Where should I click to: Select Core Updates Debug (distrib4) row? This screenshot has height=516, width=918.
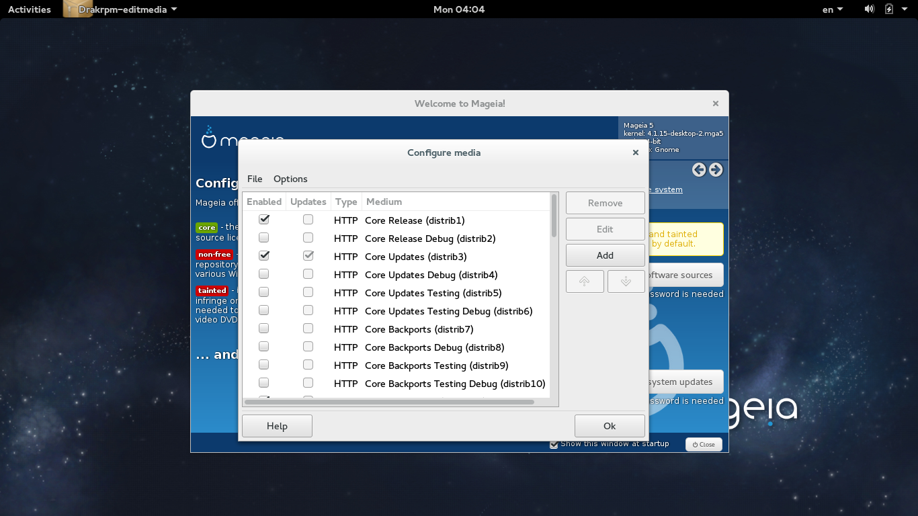[396, 274]
